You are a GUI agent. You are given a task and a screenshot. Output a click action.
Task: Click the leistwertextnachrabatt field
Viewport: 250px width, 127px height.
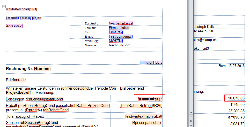pos(144,117)
